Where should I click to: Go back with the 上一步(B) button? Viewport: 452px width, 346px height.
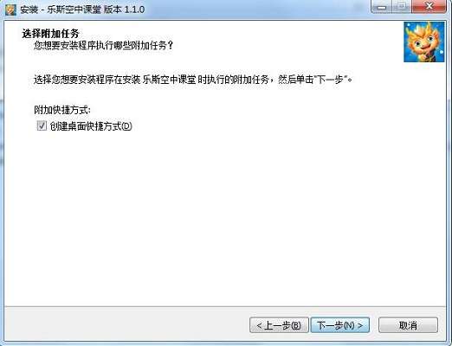[279, 325]
